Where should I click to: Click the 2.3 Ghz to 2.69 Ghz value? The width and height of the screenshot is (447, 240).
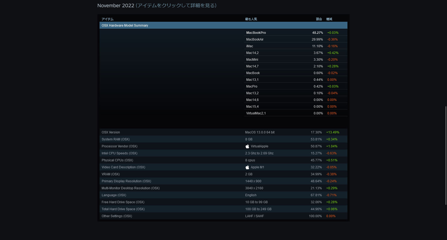click(x=259, y=153)
